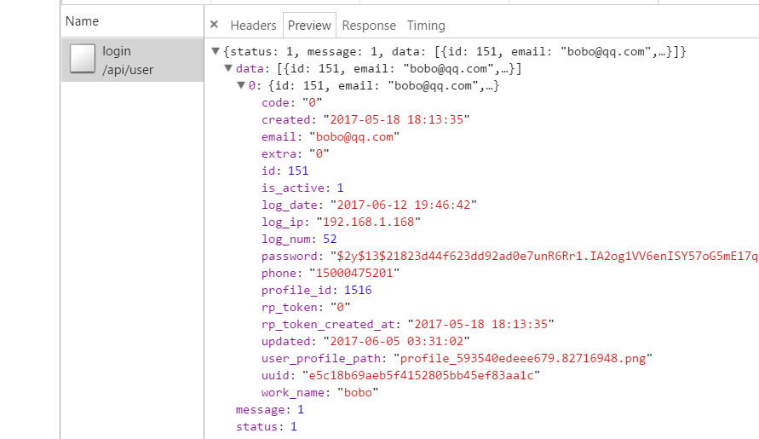This screenshot has height=439, width=759.
Task: Click the id: 151 property row
Action: pyautogui.click(x=285, y=170)
